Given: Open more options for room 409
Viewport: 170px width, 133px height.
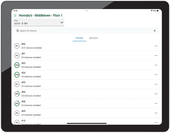Looking at the screenshot, I should tap(156, 113).
